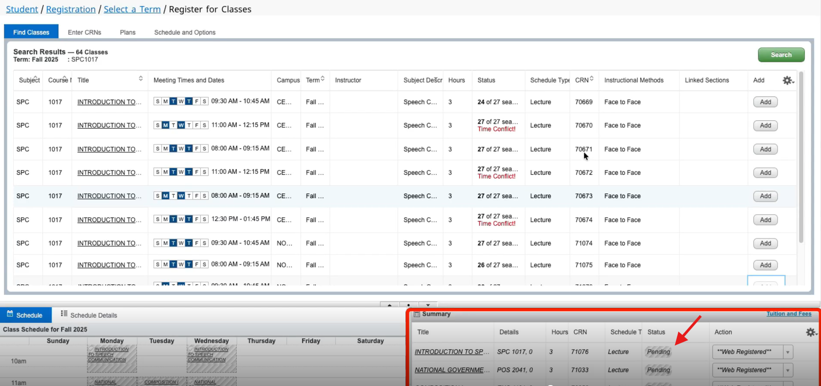Open action dropdown for Introduction to Speech
Viewport: 821px width, 386px height.
point(788,352)
